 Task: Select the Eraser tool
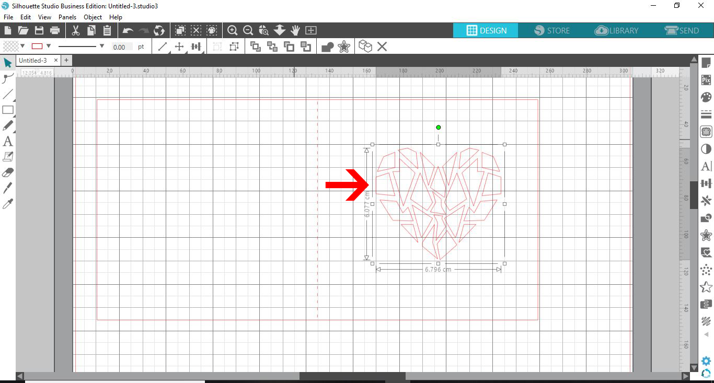coord(7,172)
